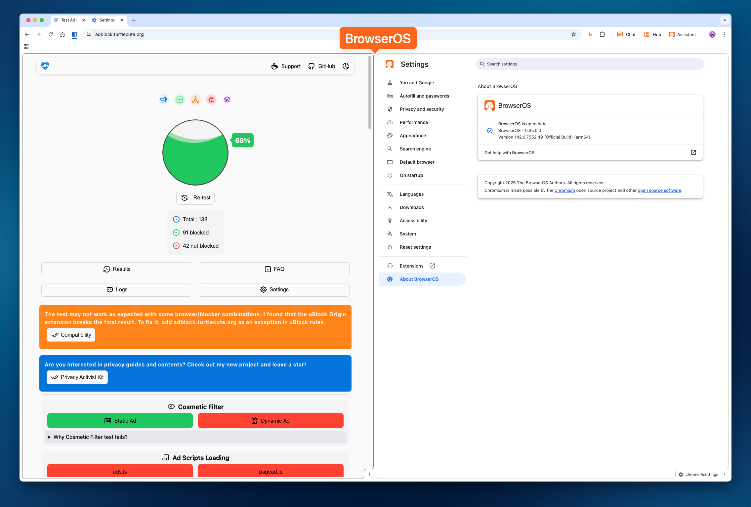Open the BrowserOS Hub panel
This screenshot has height=507, width=751.
tap(652, 34)
